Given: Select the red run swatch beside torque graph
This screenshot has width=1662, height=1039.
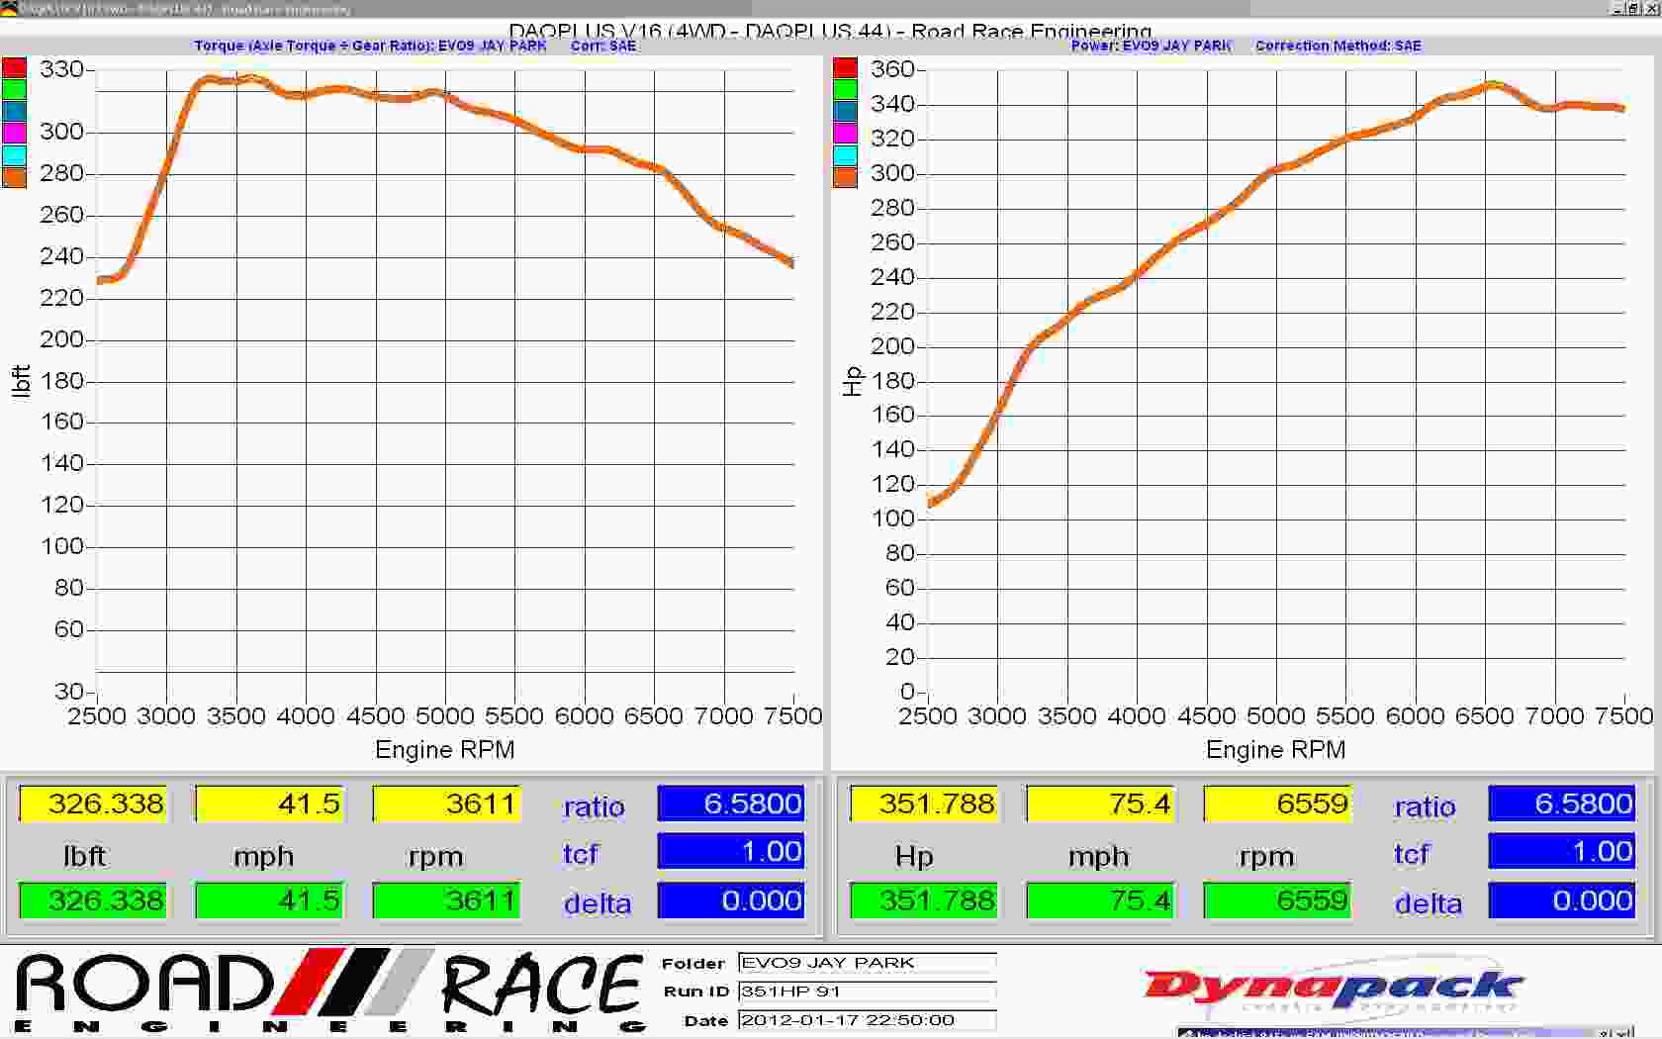Looking at the screenshot, I should 14,68.
